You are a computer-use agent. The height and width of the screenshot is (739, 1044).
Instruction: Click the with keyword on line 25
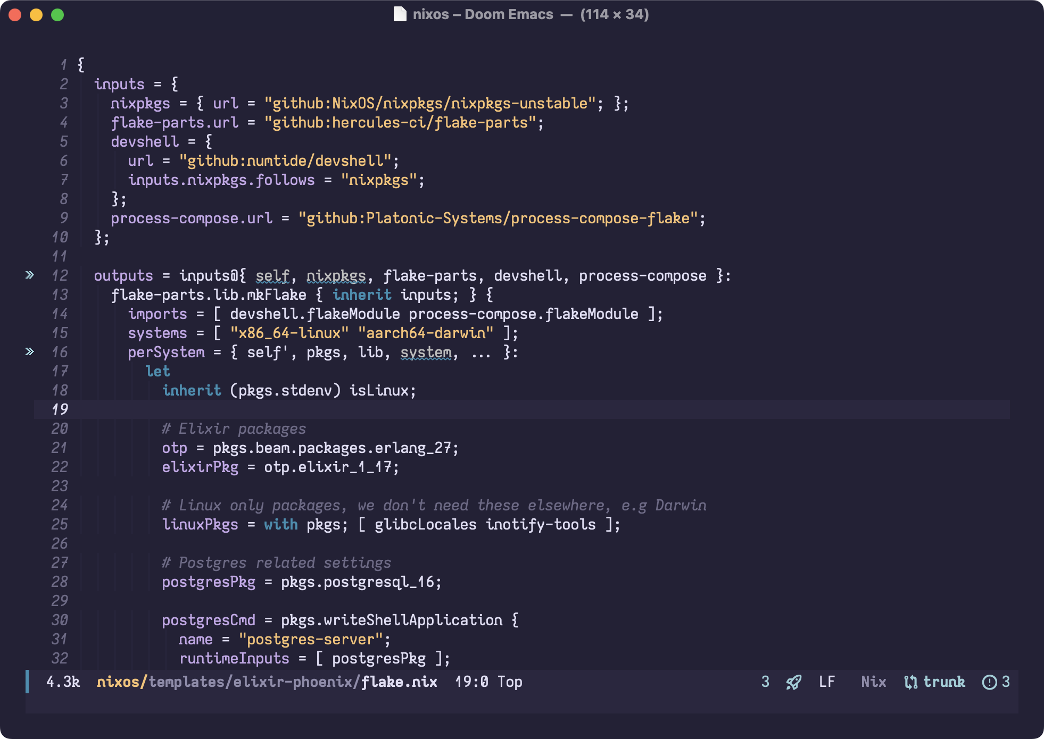(x=280, y=524)
